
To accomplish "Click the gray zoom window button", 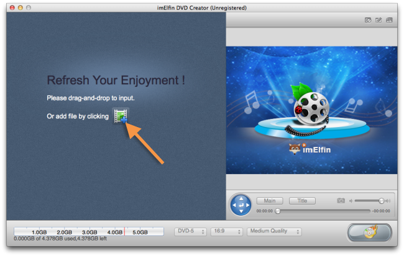I will pos(29,7).
